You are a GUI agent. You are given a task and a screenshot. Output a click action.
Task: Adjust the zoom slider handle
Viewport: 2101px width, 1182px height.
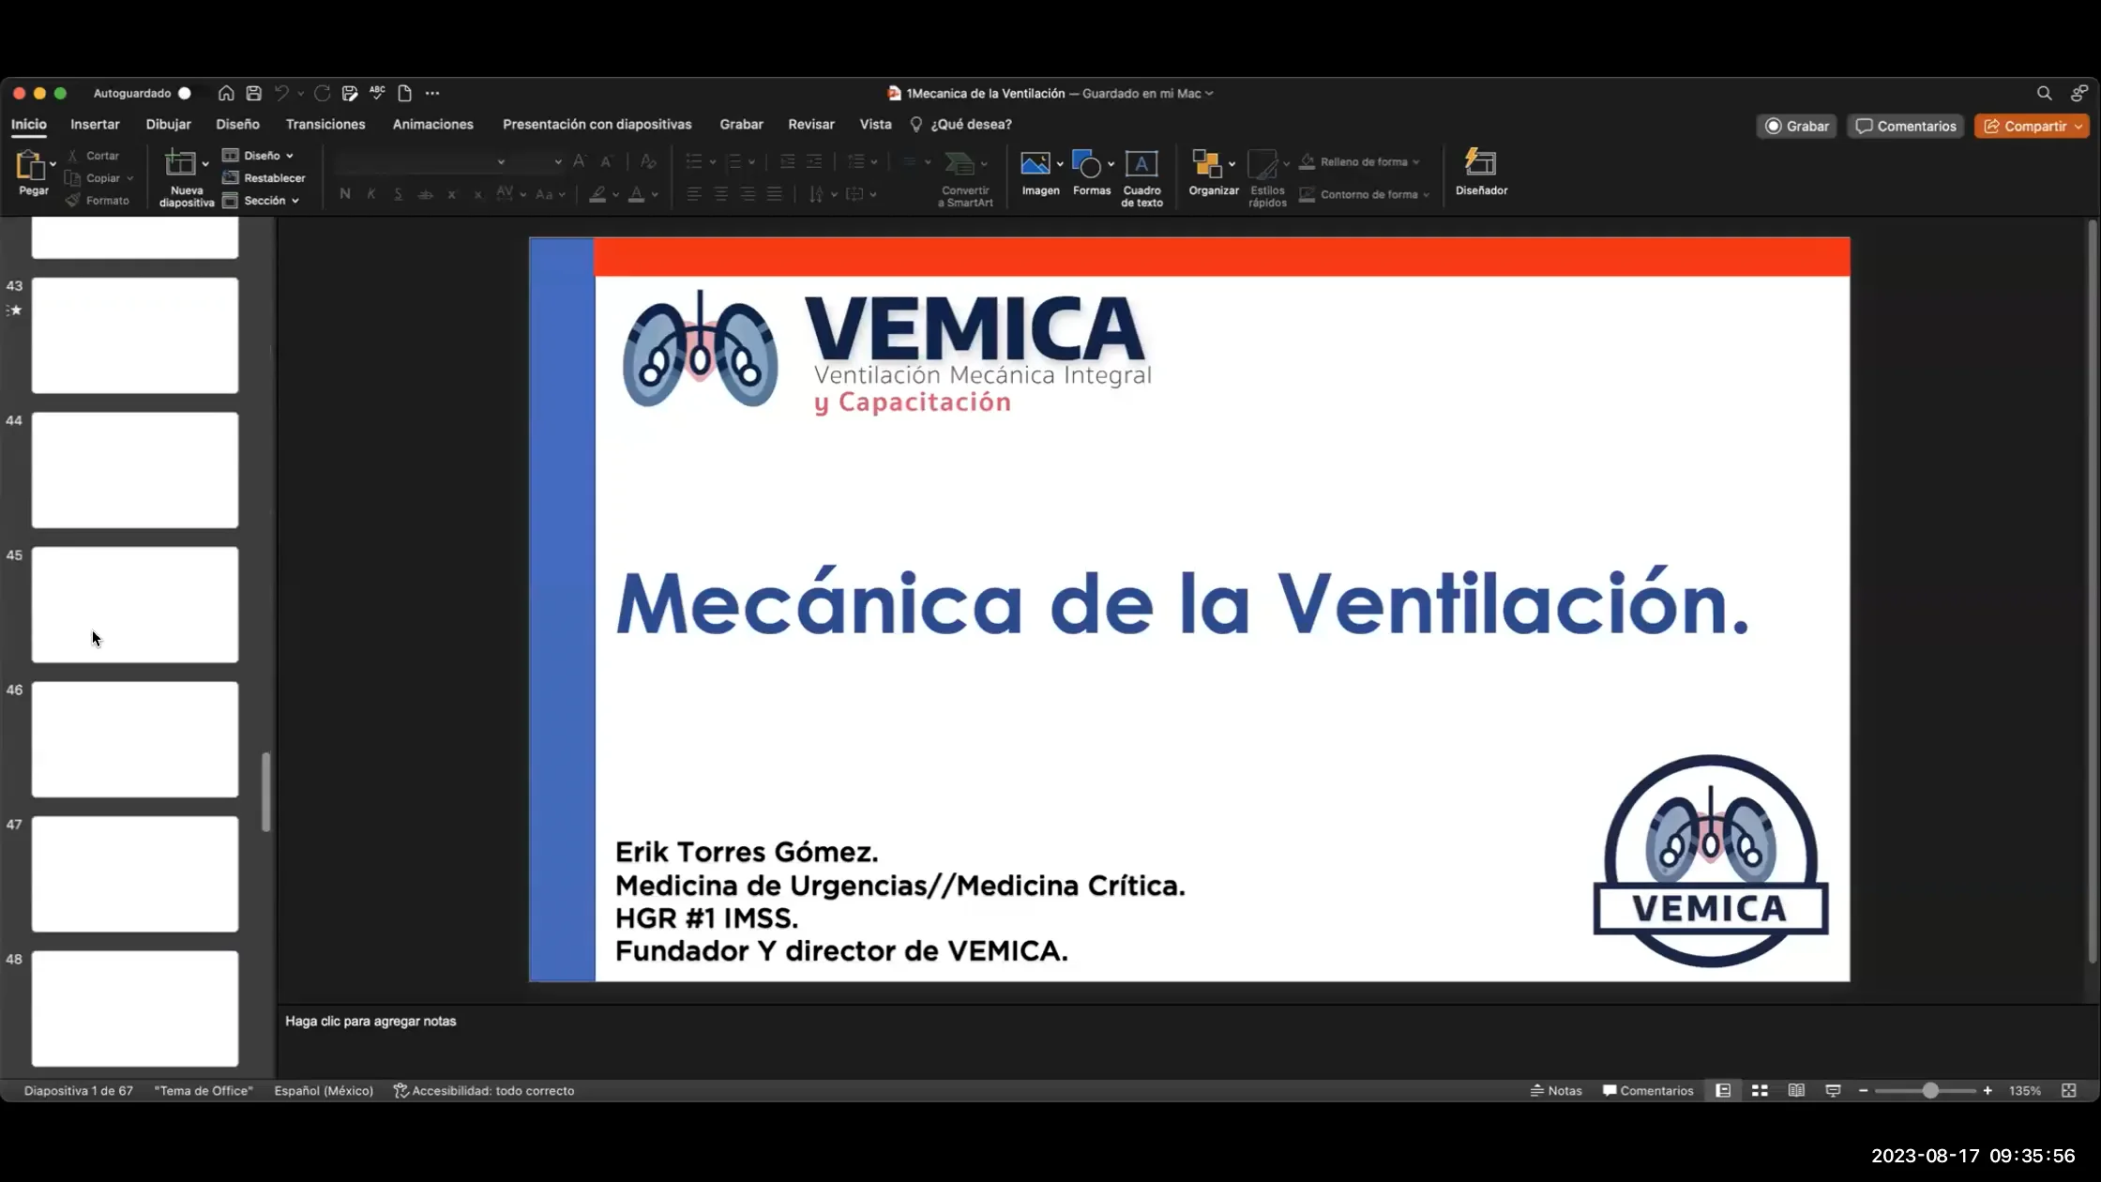pos(1929,1090)
